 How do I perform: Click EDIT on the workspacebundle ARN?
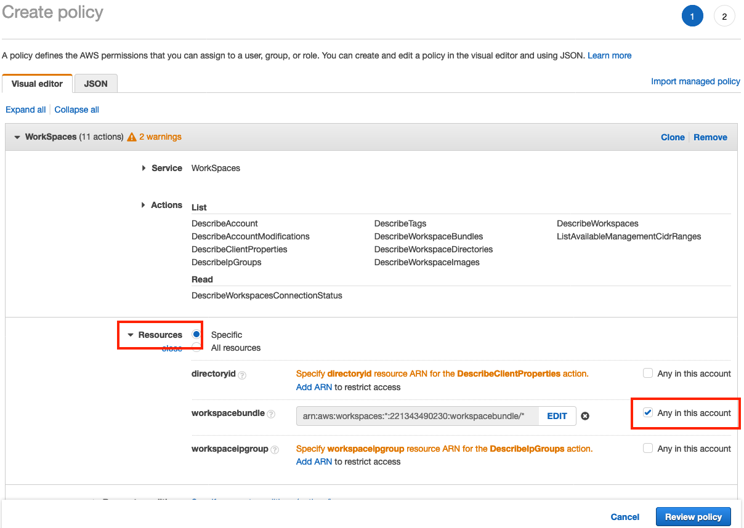click(557, 416)
